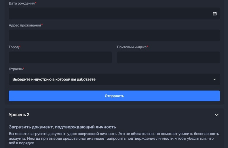This screenshot has height=148, width=228.
Task: Focus the Почтовый индекс input box
Action: tap(168, 57)
